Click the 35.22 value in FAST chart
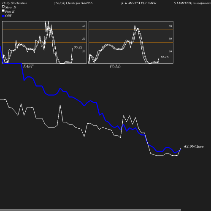This screenshot has height=211, width=211. coord(78,47)
